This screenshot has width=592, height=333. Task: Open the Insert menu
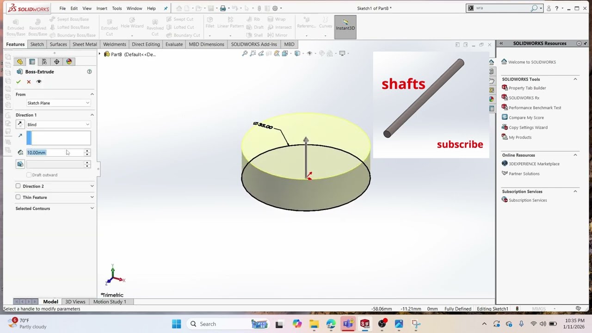pos(102,8)
